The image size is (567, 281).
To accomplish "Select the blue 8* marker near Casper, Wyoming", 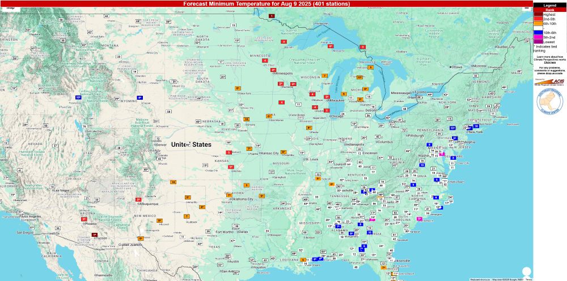I will [139, 98].
